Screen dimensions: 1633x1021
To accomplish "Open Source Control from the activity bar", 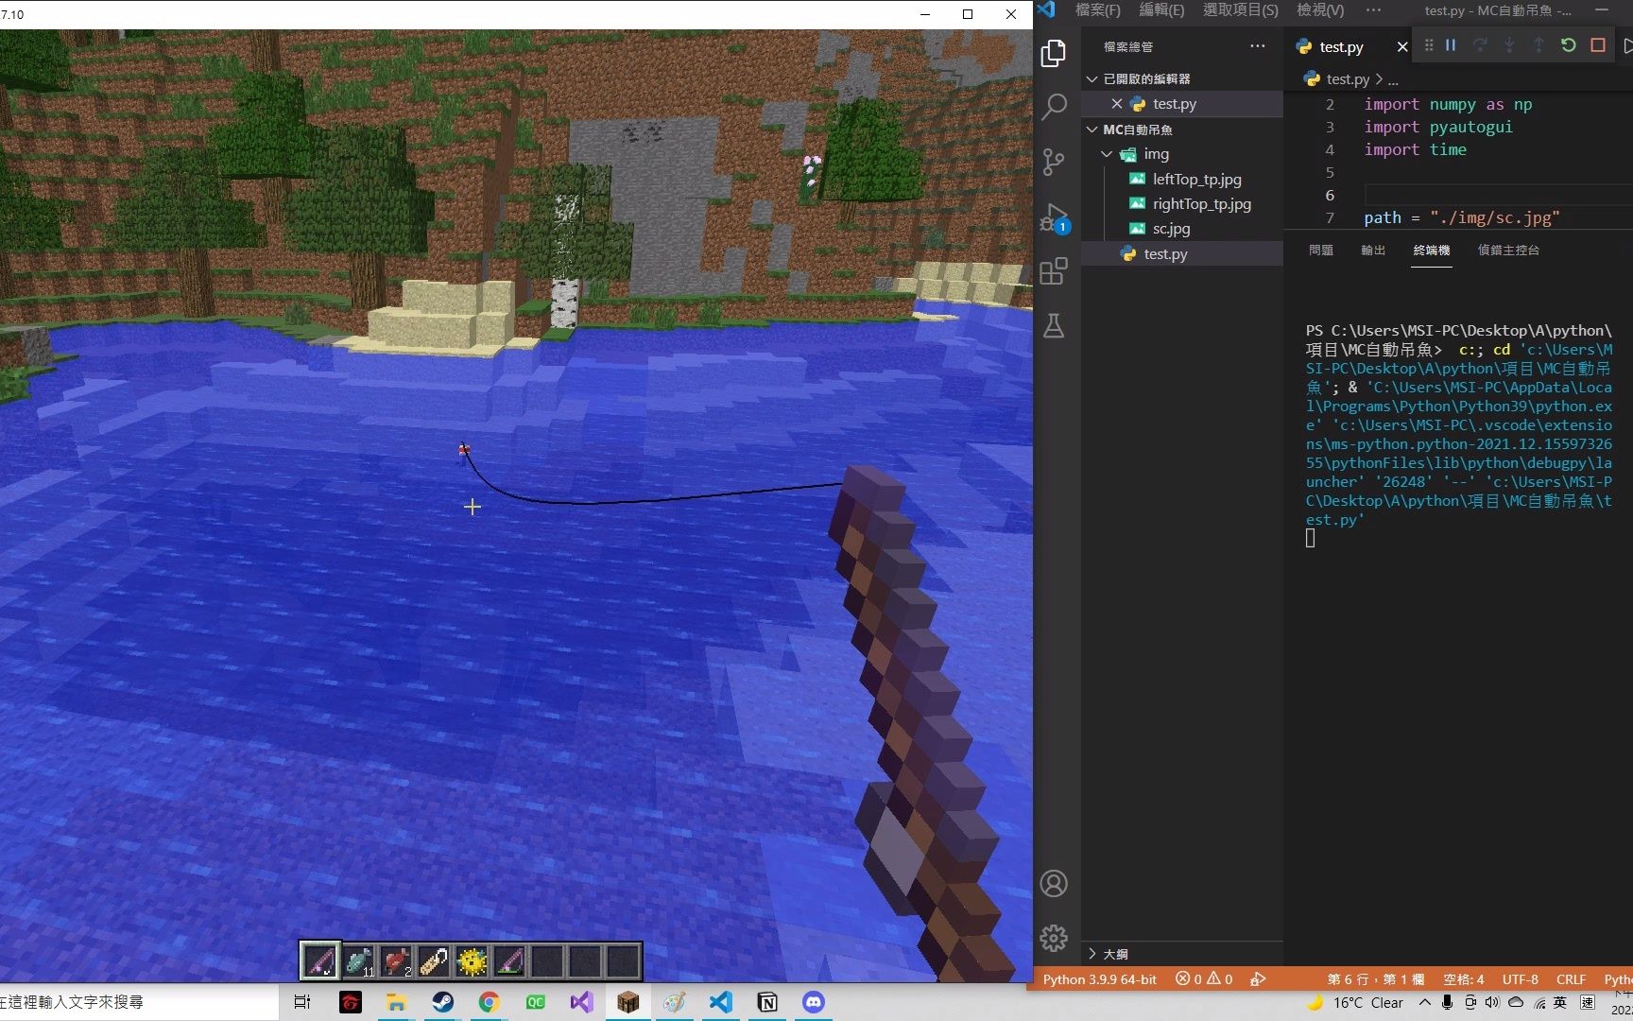I will (x=1055, y=162).
